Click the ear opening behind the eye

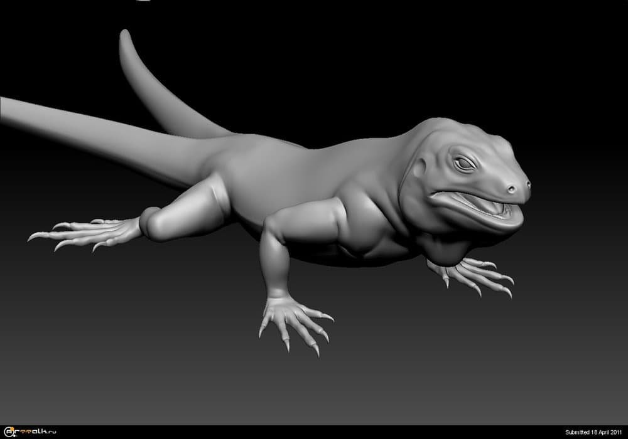click(420, 168)
